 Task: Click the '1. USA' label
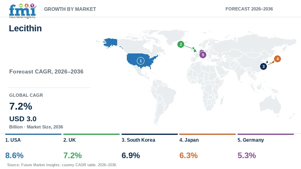click(x=13, y=140)
